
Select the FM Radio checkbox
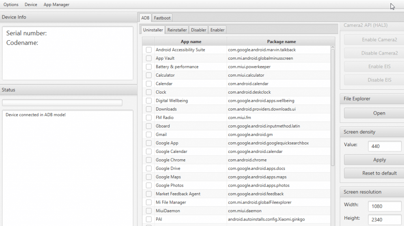coord(148,118)
